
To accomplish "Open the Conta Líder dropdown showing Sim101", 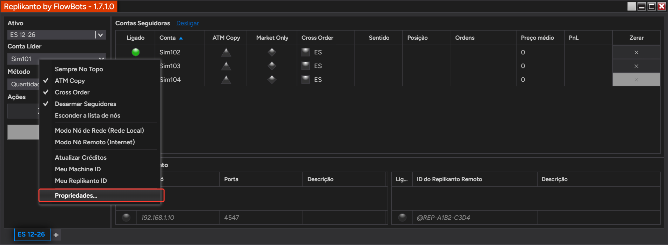I will pos(56,59).
